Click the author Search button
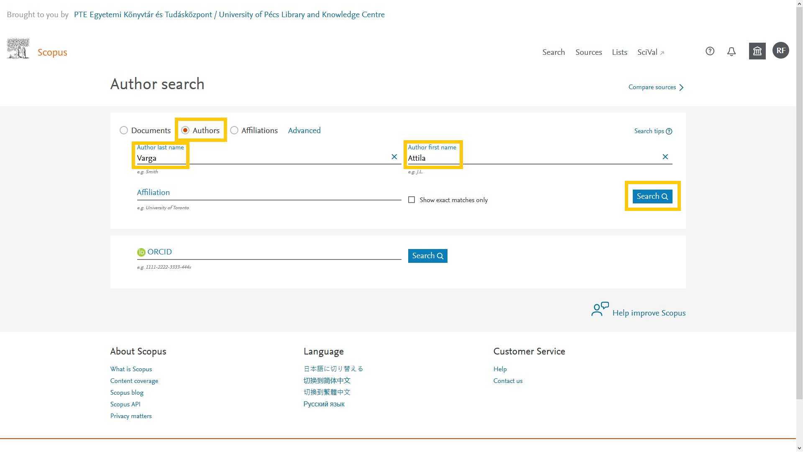The width and height of the screenshot is (803, 452). click(x=652, y=196)
